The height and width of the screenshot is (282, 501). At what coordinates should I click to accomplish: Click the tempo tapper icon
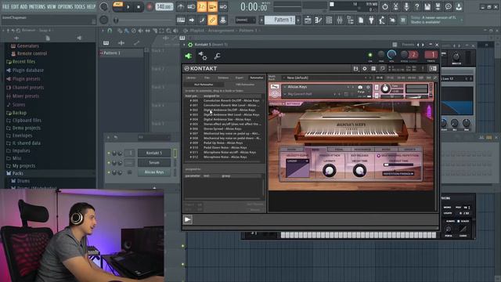(x=382, y=20)
